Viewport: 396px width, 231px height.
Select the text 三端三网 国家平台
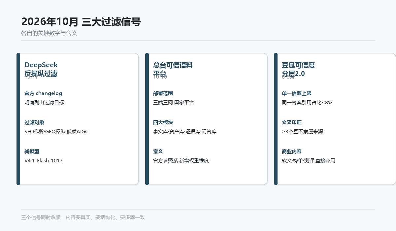click(x=174, y=103)
